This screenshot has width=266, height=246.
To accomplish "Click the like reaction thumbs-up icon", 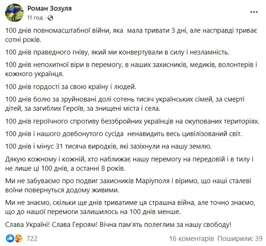I will [10, 237].
